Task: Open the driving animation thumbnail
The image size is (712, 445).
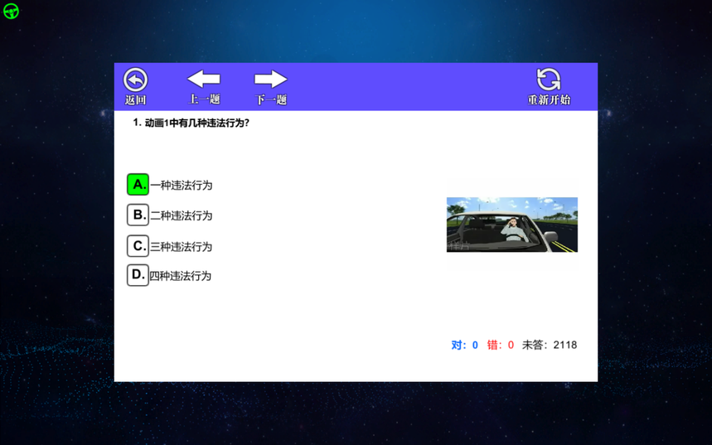Action: (x=511, y=225)
